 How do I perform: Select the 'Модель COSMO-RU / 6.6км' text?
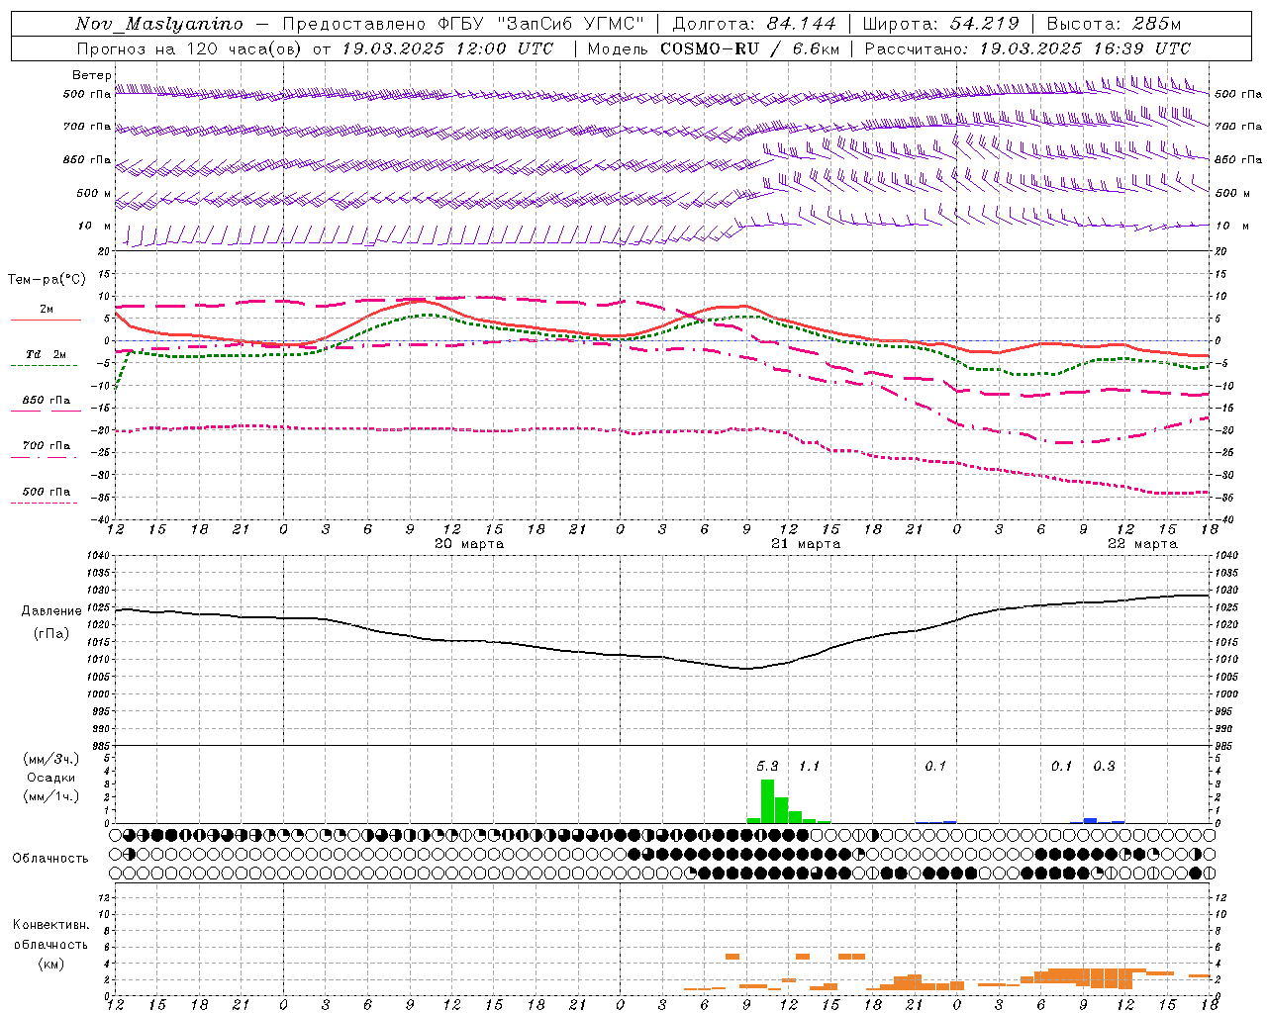pos(714,48)
